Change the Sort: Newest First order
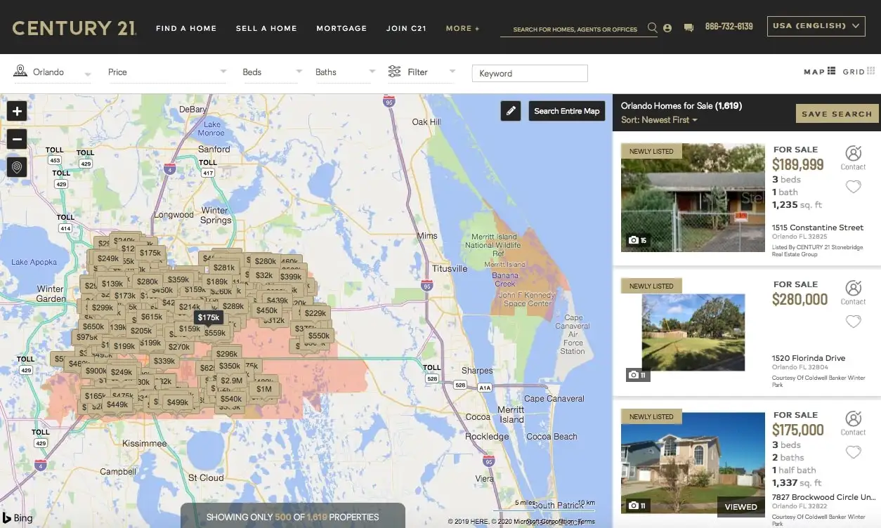The image size is (881, 528). [x=659, y=120]
